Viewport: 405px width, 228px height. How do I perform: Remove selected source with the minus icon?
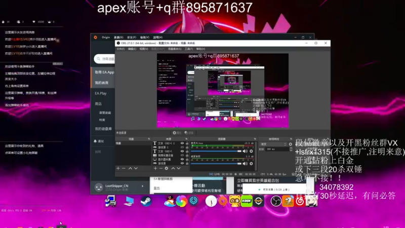(x=160, y=168)
